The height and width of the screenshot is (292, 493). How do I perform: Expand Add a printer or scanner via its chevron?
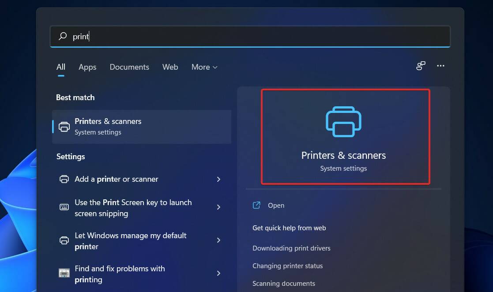(x=218, y=179)
